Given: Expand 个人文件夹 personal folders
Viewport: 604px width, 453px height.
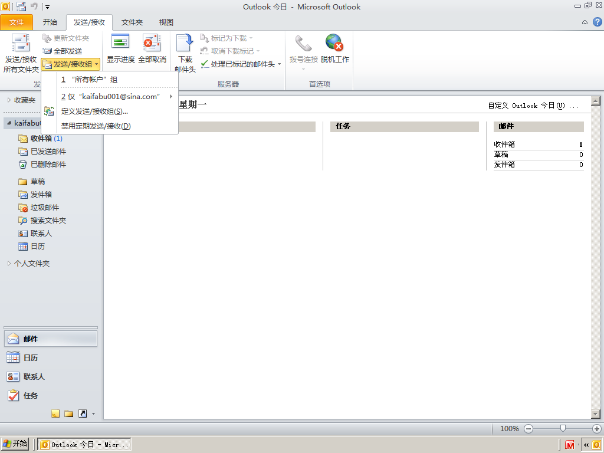Looking at the screenshot, I should 9,264.
